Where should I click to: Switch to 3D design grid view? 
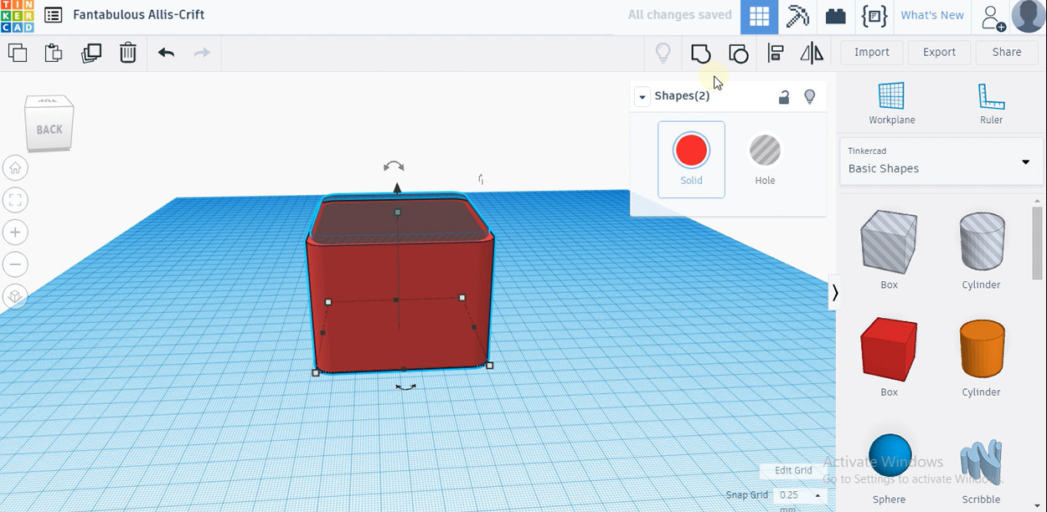(759, 16)
